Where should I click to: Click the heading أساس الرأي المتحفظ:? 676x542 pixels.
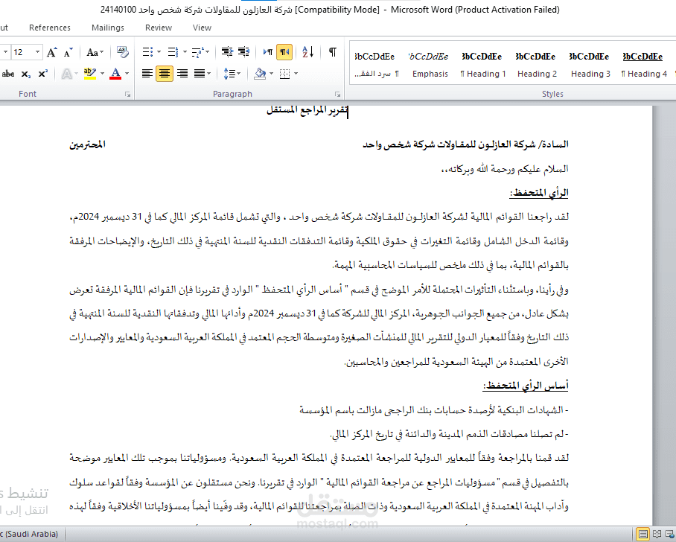tap(525, 386)
